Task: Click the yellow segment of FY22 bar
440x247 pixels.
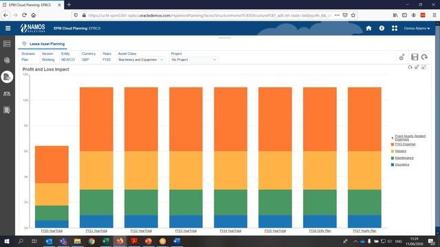Action: pos(141,170)
